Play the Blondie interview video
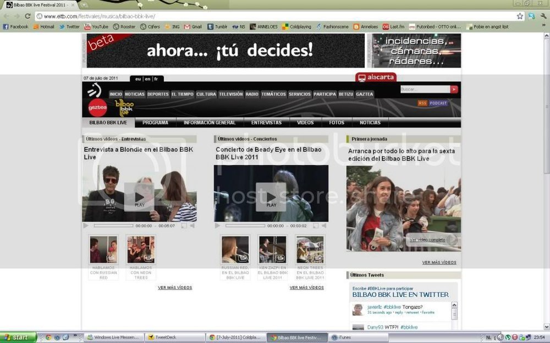This screenshot has width=550, height=343. tap(139, 197)
